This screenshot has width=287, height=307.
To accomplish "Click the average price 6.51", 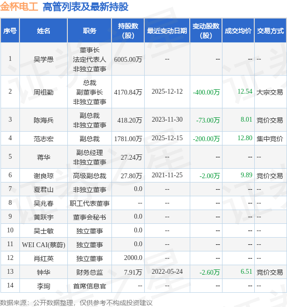I will click(x=246, y=271).
